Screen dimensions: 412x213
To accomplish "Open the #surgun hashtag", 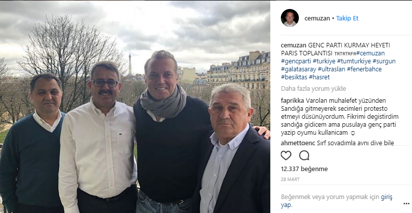I will coord(384,61).
